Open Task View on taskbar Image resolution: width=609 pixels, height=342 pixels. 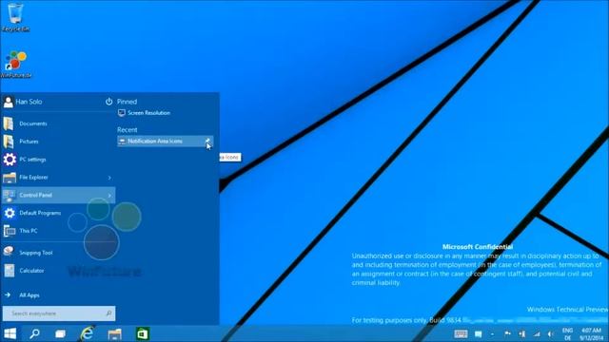pos(61,333)
